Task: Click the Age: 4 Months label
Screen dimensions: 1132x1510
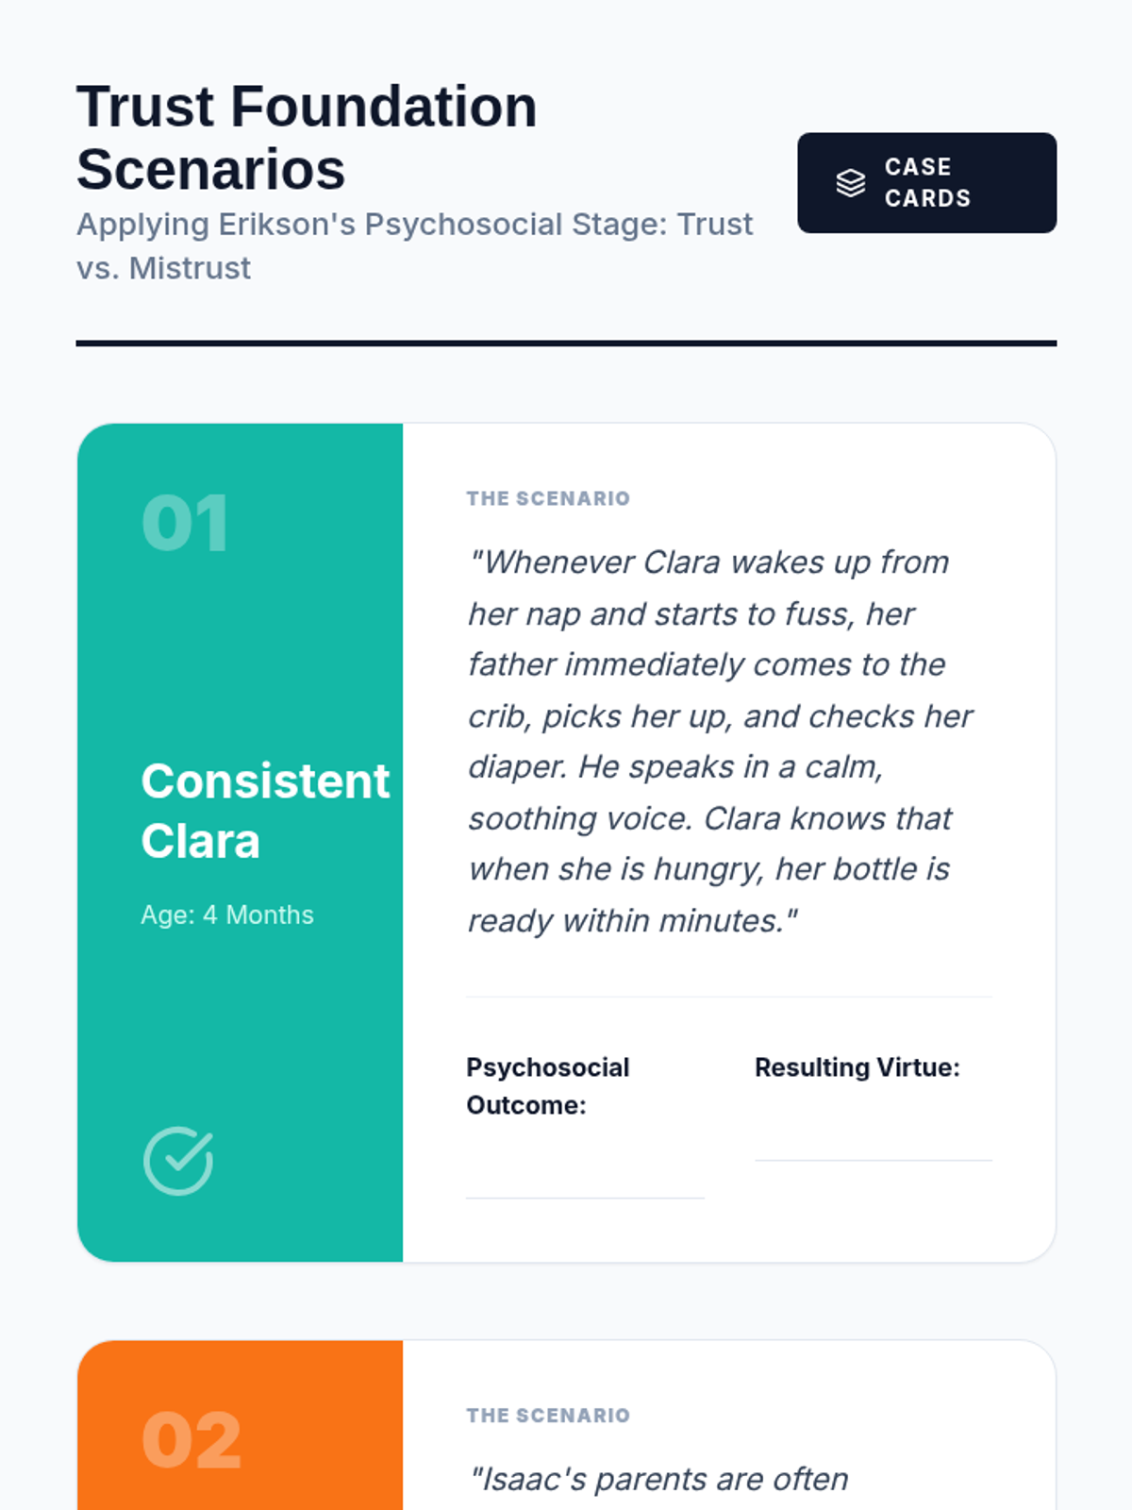Action: point(227,914)
